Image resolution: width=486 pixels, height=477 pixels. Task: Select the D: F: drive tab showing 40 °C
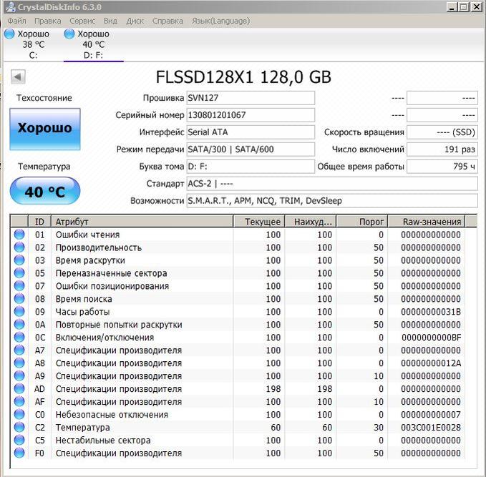pos(93,44)
